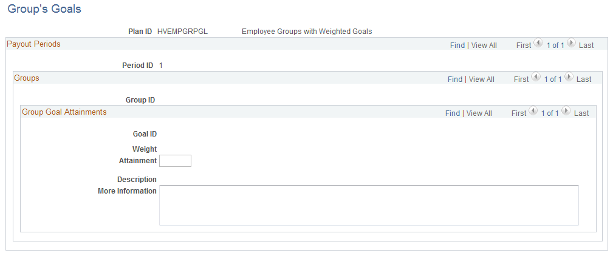The width and height of the screenshot is (613, 253).
Task: Open Find in Group Goal Attainments
Action: (x=453, y=113)
